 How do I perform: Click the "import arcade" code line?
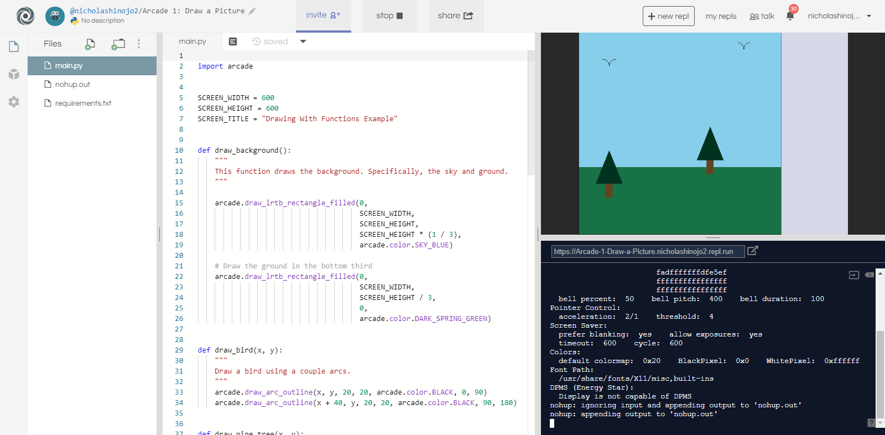point(225,66)
